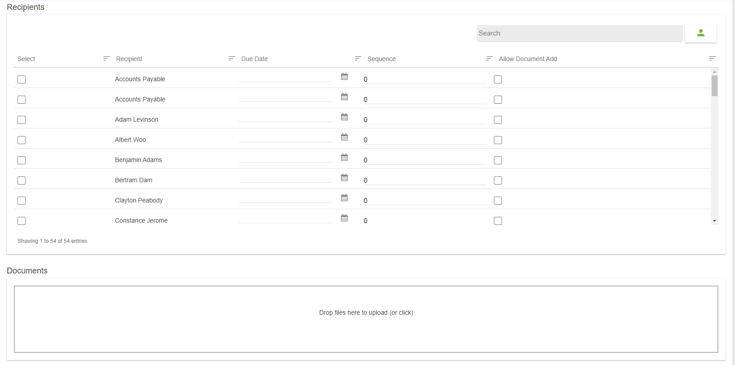735x365 pixels.
Task: Click the Albert Woo due date field
Action: (x=286, y=137)
